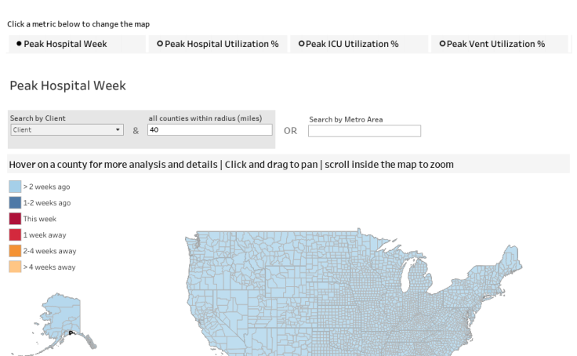Image resolution: width=577 pixels, height=356 pixels.
Task: Select the '1-2 weeks ago' legend color
Action: [x=15, y=202]
